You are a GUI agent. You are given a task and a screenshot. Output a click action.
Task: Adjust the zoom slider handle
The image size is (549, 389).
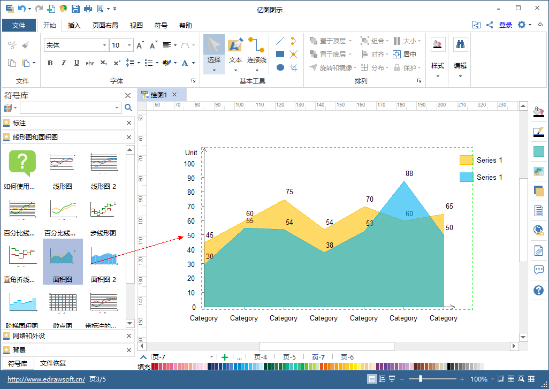tap(421, 378)
